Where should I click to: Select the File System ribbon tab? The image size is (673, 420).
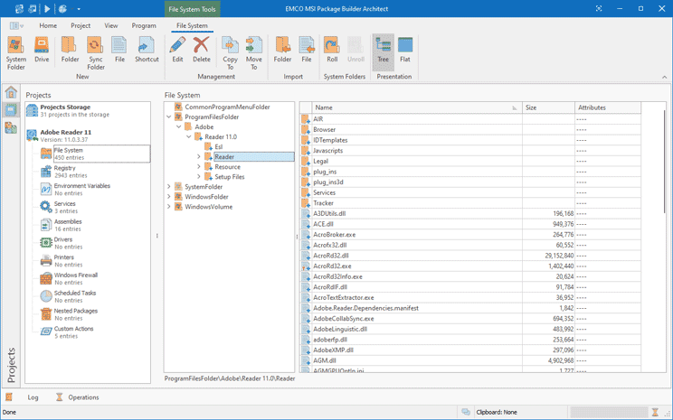(192, 25)
